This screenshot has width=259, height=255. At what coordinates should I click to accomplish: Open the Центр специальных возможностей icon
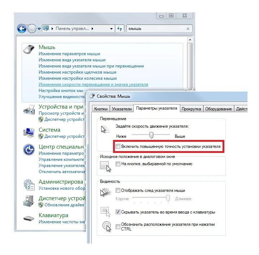coord(29,150)
